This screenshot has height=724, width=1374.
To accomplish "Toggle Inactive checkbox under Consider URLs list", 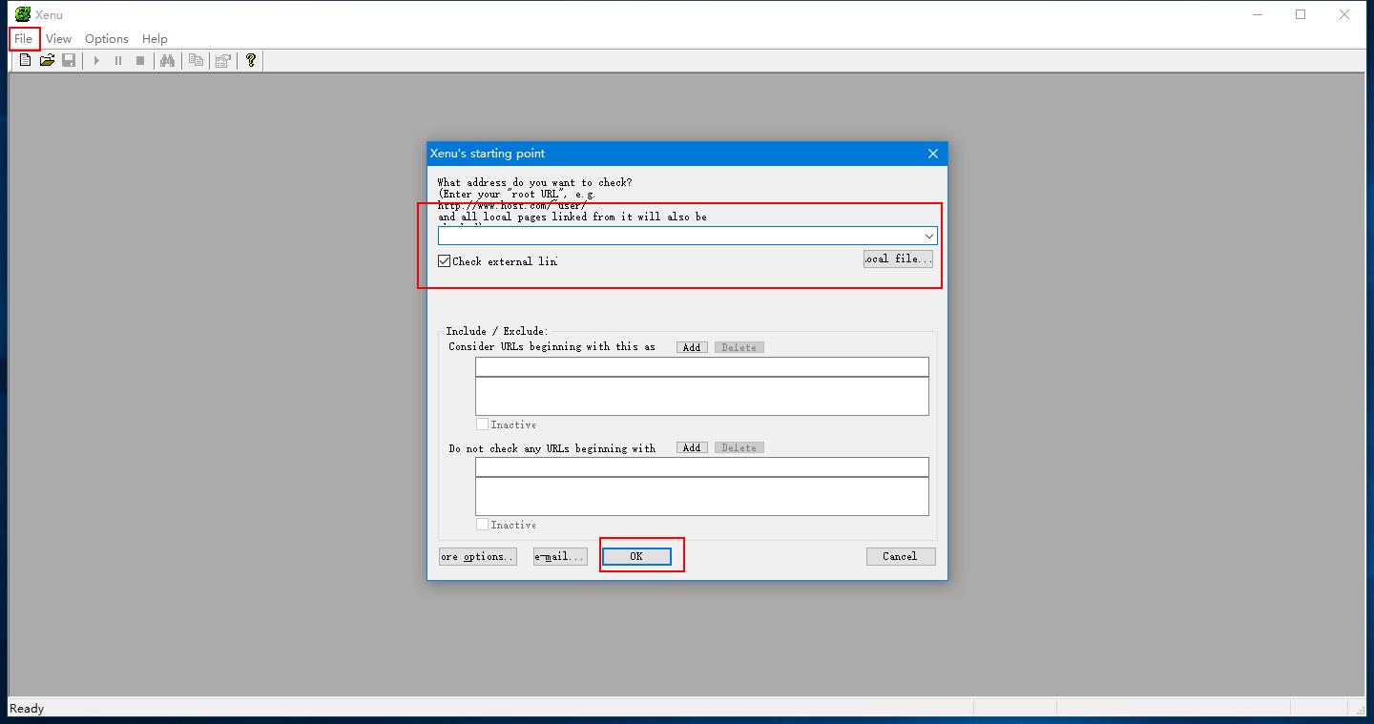I will point(482,424).
